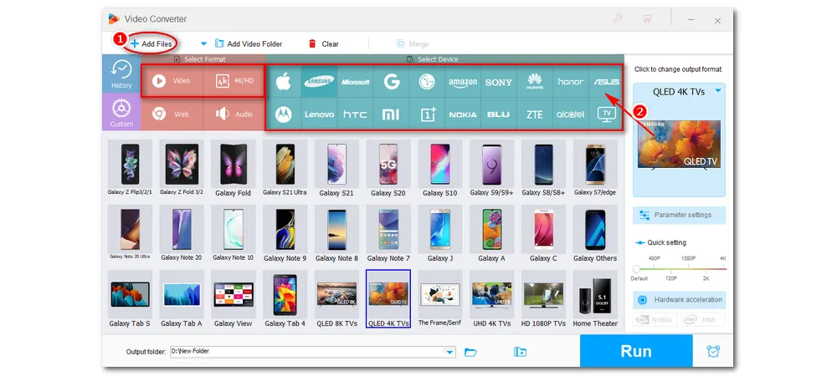Select the Huawei brand icon

click(x=534, y=82)
